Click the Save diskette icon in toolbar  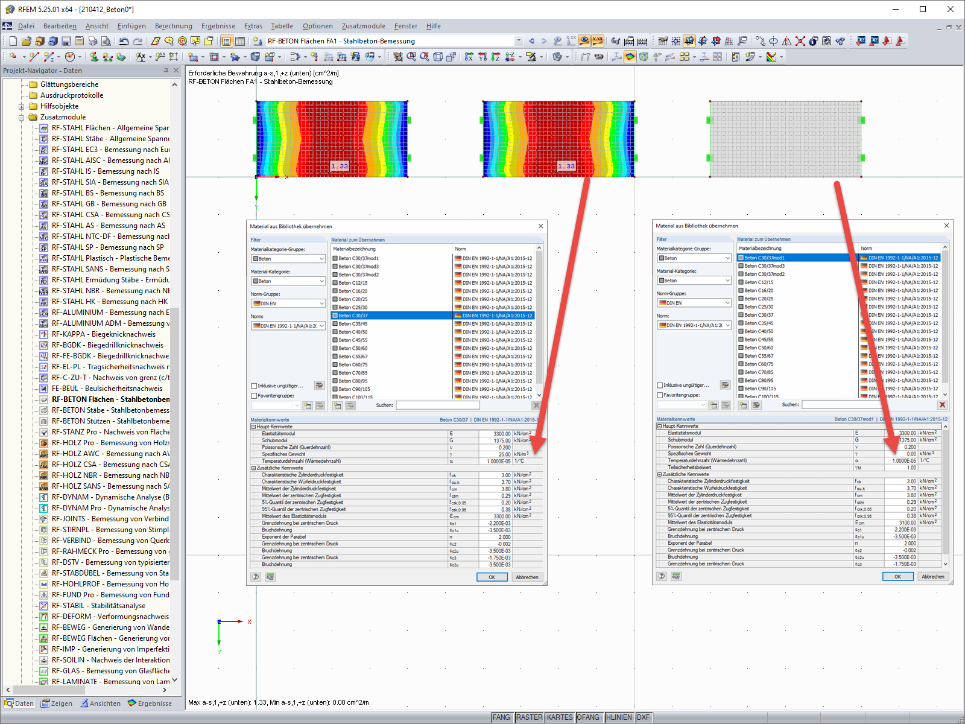[x=66, y=41]
